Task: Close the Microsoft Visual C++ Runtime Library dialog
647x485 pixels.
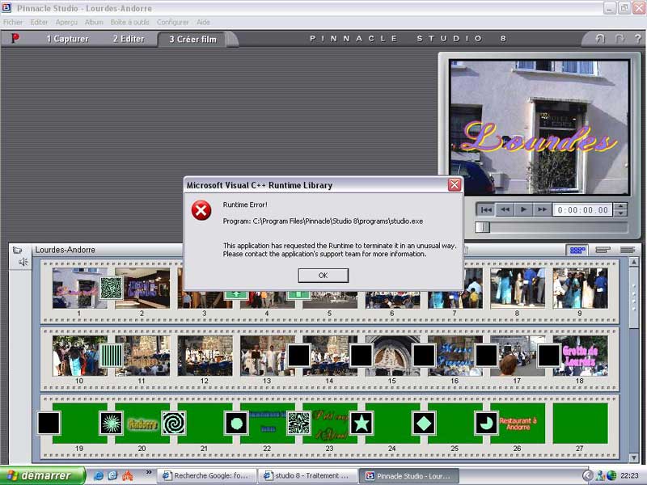Action: click(x=455, y=185)
